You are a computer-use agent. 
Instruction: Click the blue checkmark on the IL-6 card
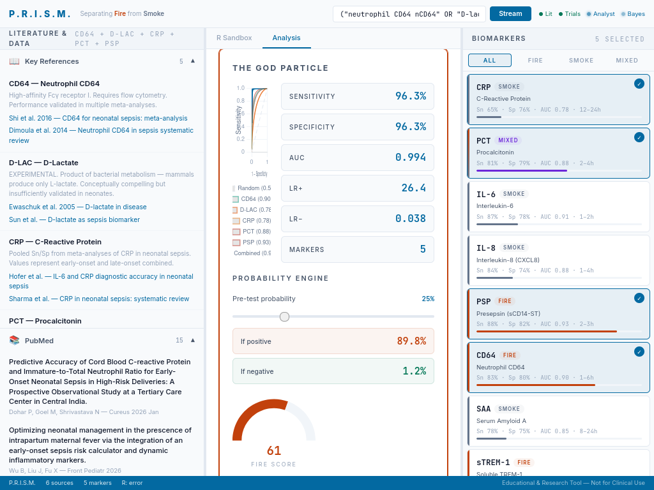[639, 191]
